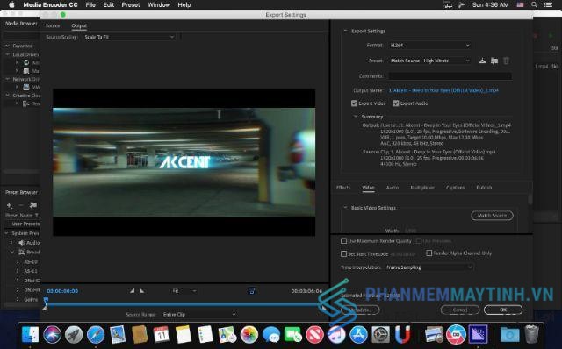Click the Metadata button

pyautogui.click(x=360, y=310)
